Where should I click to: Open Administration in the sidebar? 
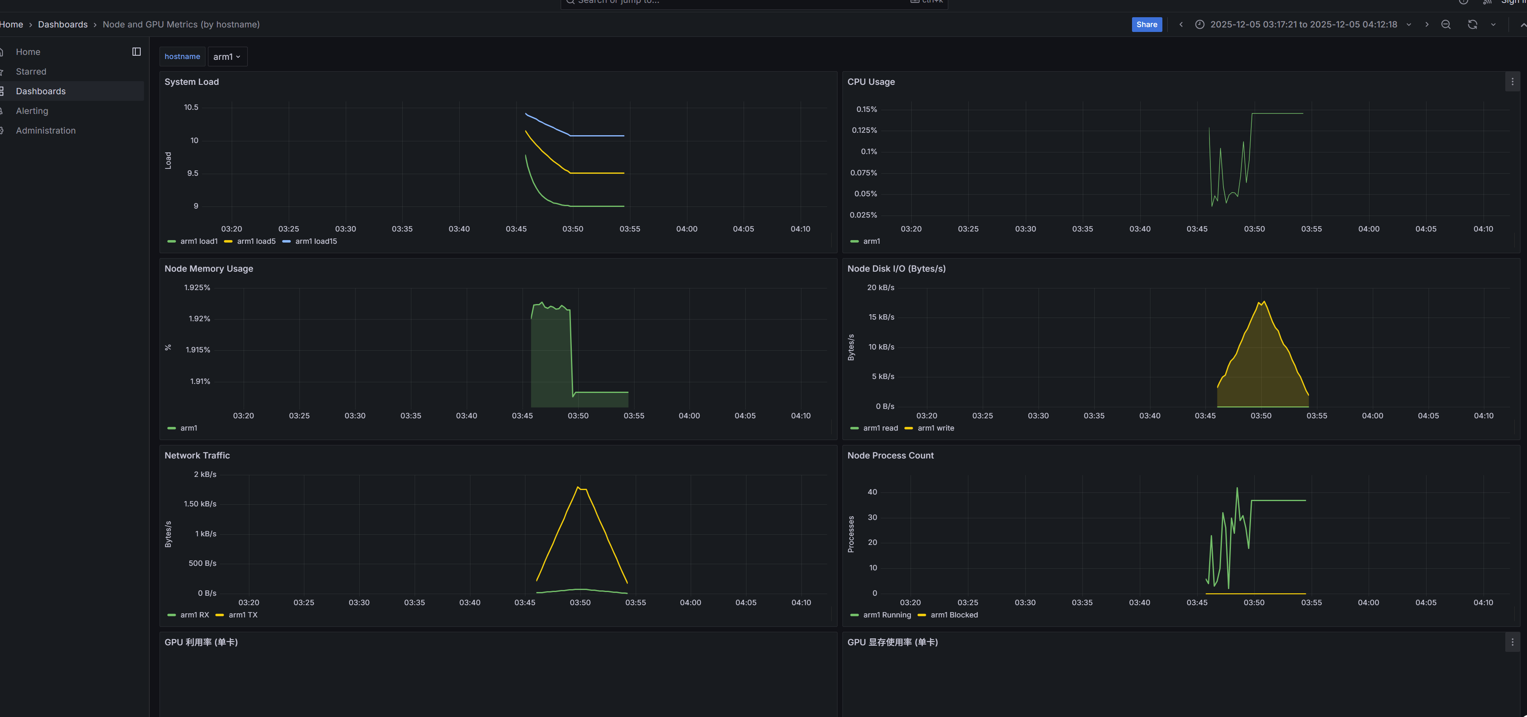pyautogui.click(x=46, y=130)
